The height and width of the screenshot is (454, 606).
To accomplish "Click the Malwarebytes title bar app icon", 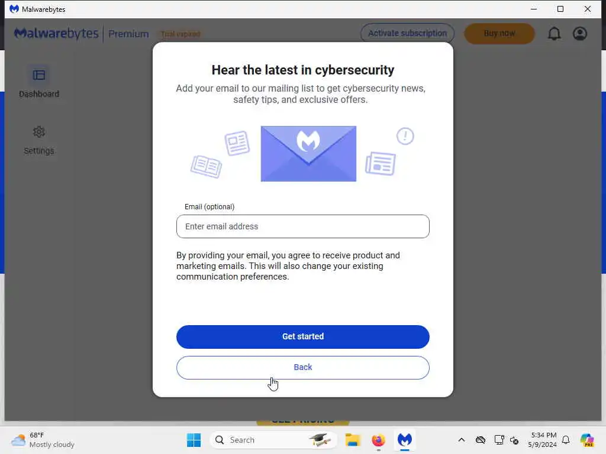I will point(14,9).
